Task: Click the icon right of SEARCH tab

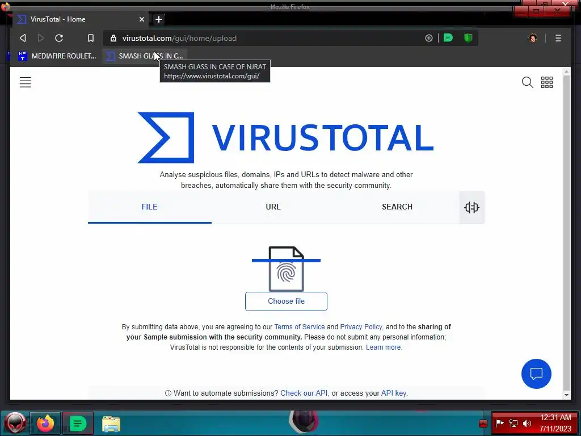Action: (471, 207)
